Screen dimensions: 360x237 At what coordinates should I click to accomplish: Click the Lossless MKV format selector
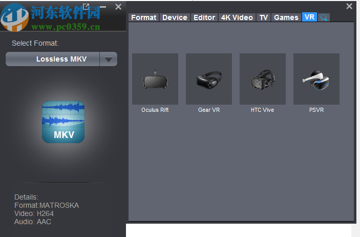(61, 59)
